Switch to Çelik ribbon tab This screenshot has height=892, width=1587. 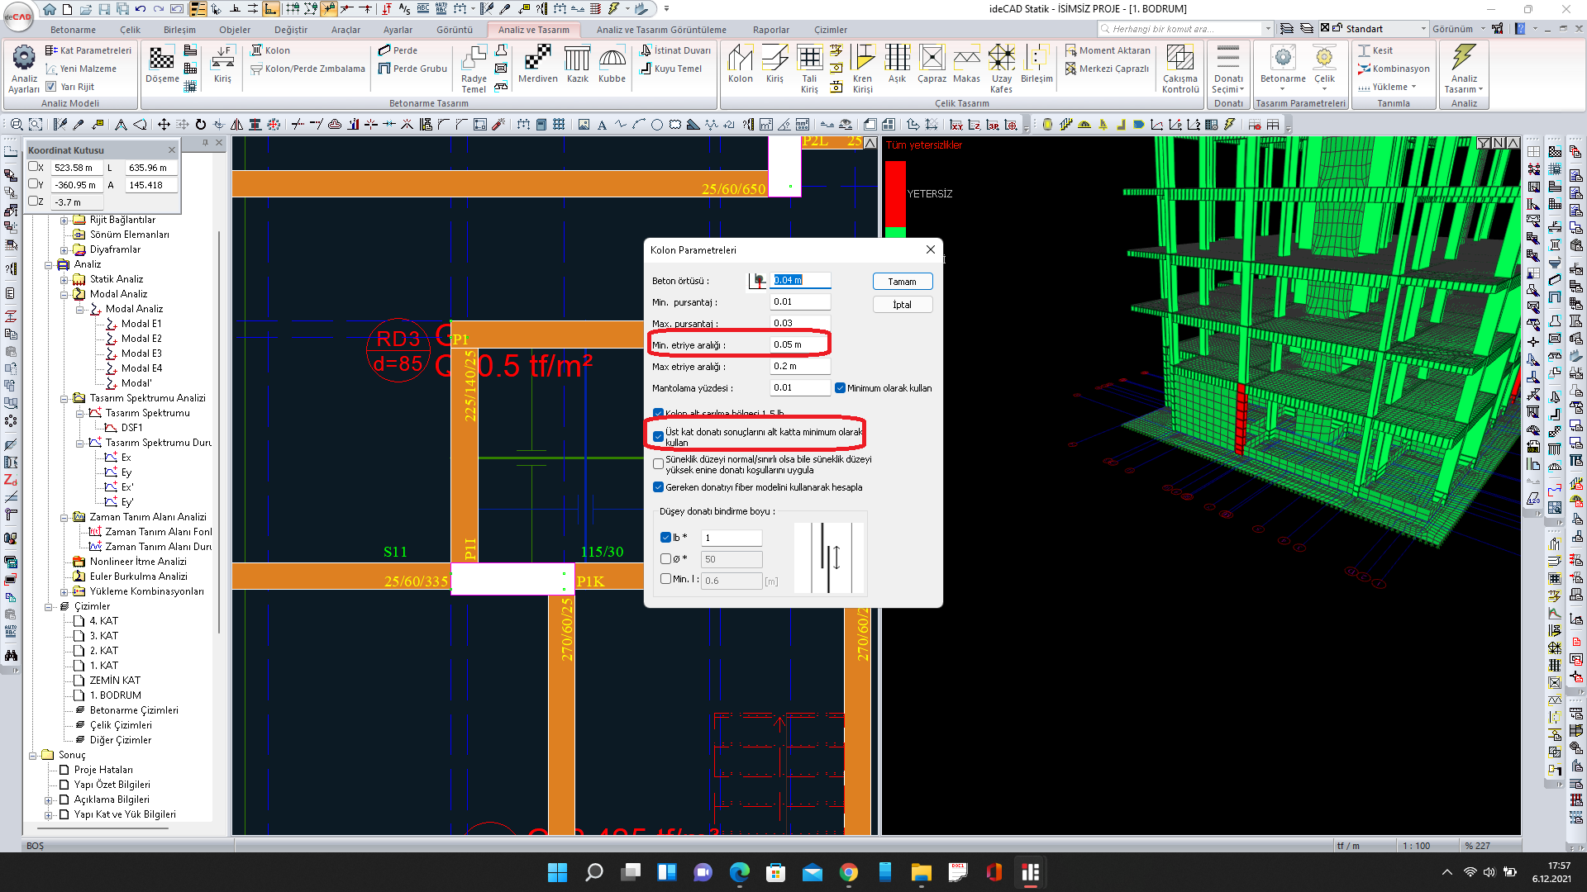click(130, 30)
